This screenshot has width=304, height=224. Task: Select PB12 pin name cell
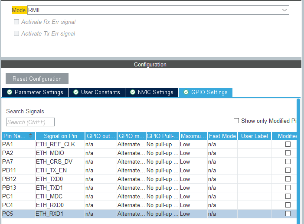(18, 179)
